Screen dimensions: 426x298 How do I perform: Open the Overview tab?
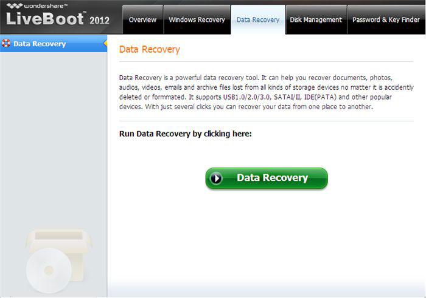142,19
